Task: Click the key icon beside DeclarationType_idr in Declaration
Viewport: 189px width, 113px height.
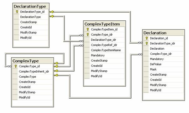Action: 147,44
